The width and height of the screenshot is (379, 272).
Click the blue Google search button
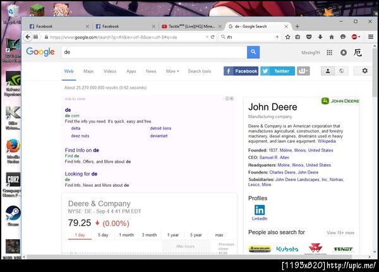coord(253,52)
